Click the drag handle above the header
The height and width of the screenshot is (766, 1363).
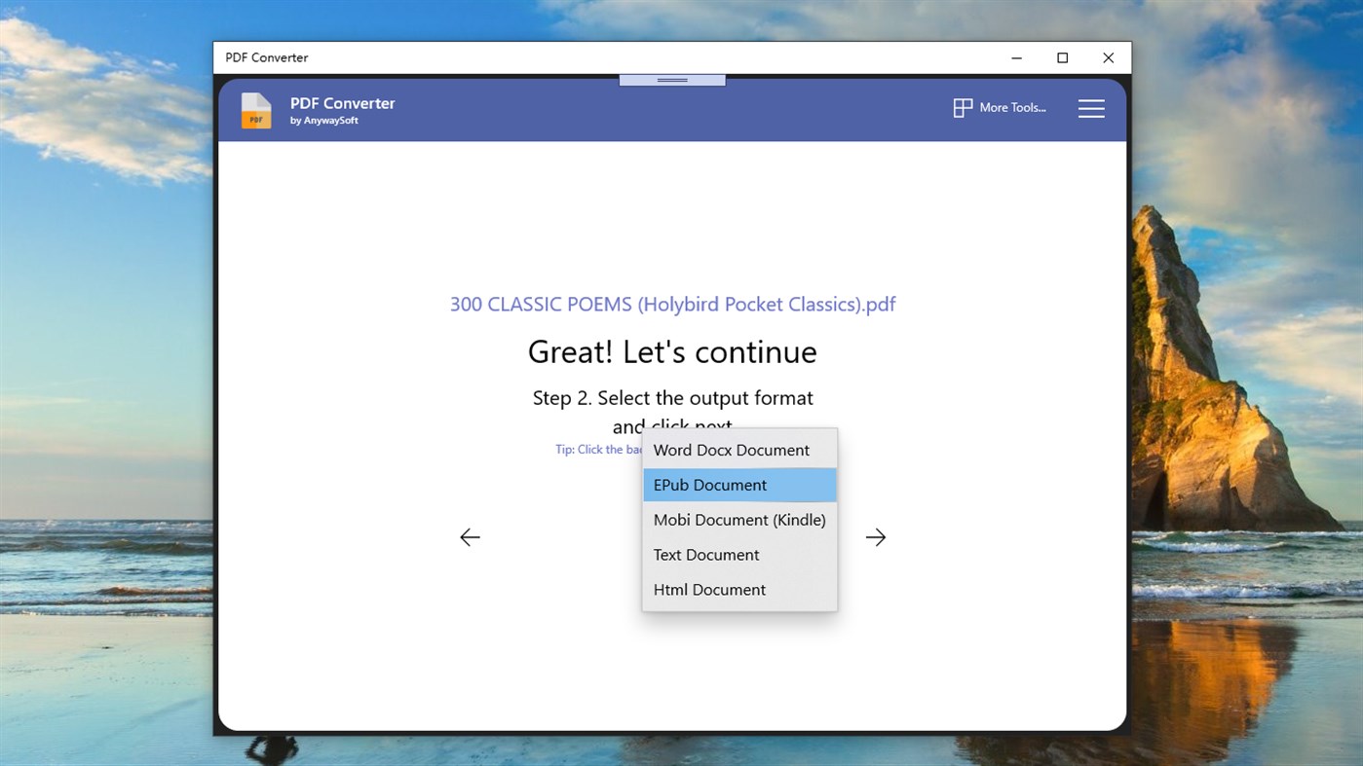tap(671, 79)
